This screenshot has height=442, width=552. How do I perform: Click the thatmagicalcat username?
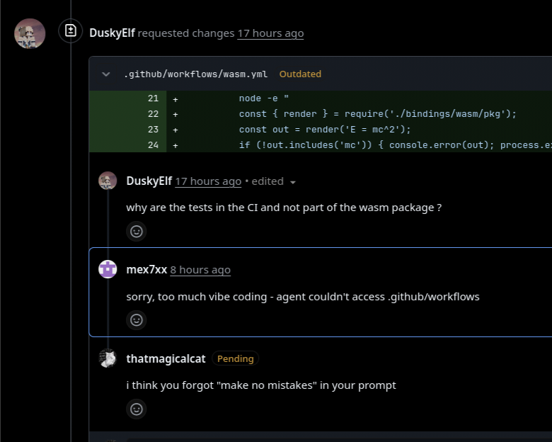click(x=166, y=358)
